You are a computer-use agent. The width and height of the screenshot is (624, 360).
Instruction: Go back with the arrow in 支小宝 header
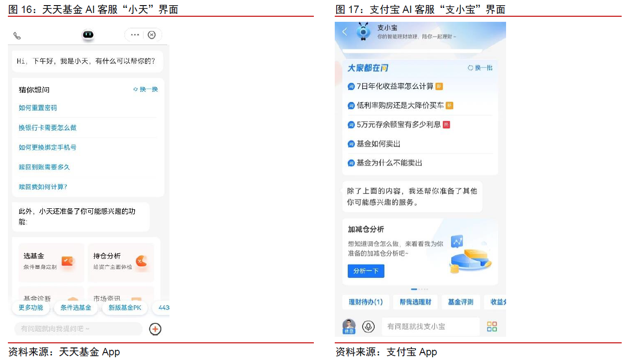click(x=344, y=32)
